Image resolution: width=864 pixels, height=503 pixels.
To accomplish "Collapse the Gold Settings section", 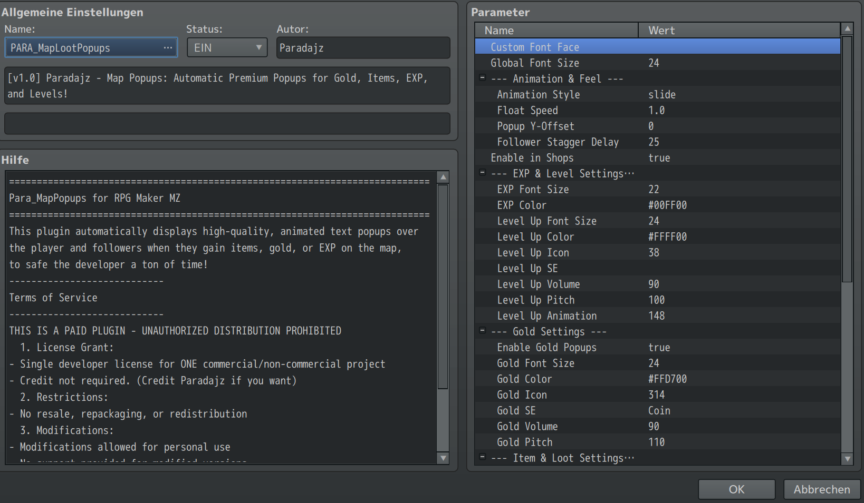I will tap(482, 331).
